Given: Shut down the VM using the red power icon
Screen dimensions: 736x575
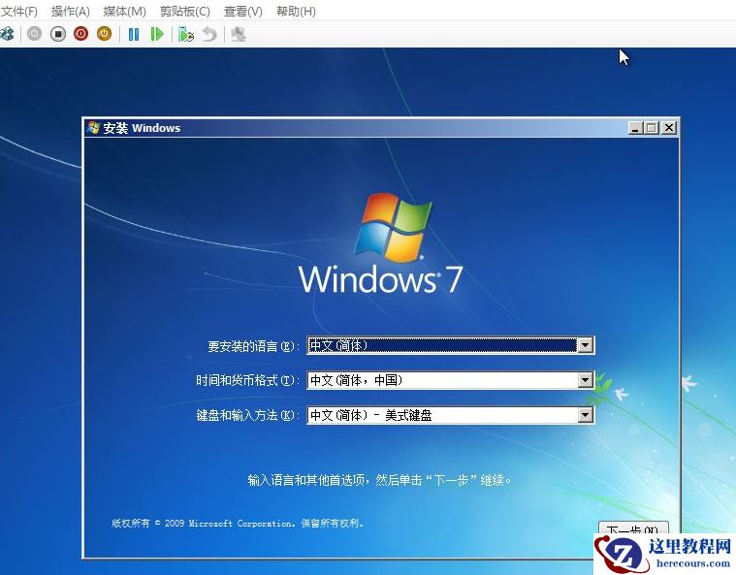Looking at the screenshot, I should 80,34.
